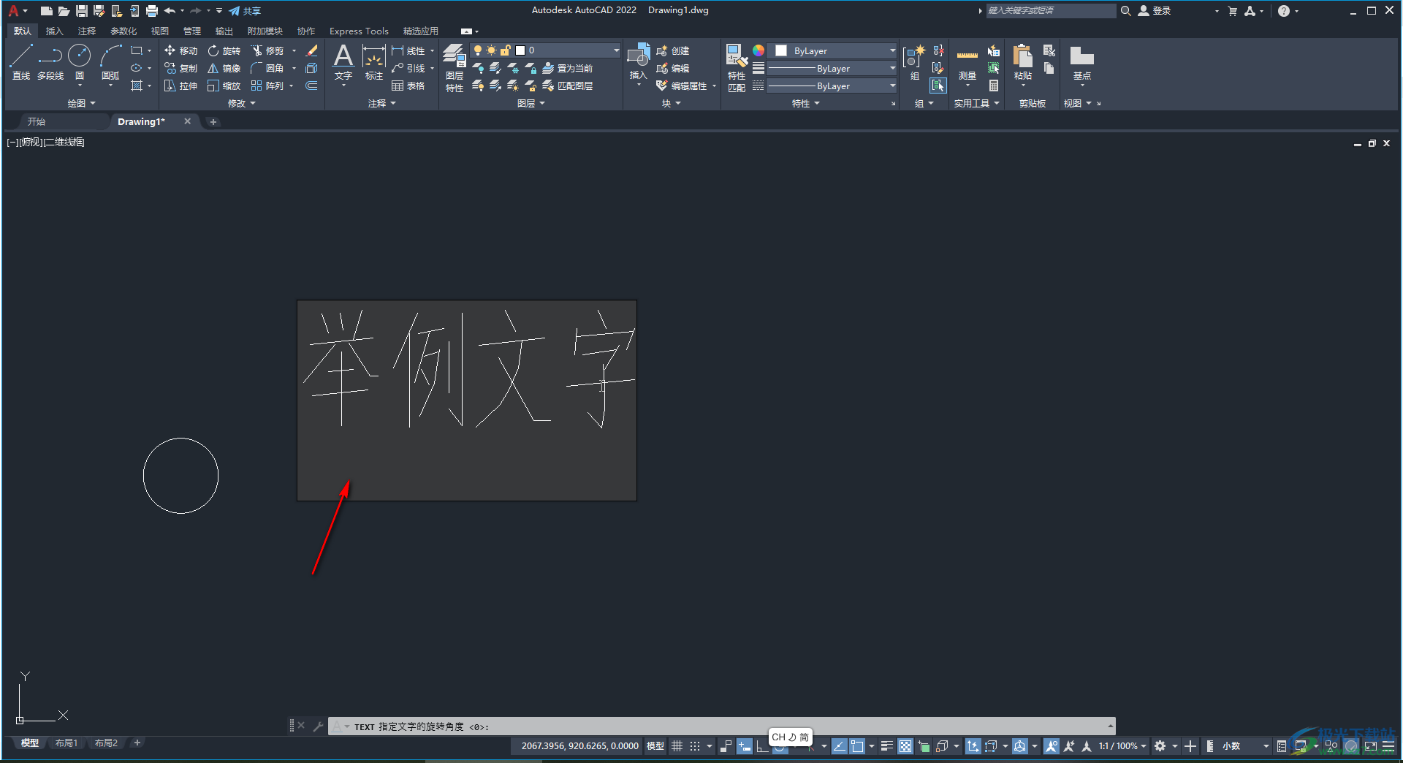
Task: Click the 拉伸 (Stretch) command
Action: (x=181, y=86)
